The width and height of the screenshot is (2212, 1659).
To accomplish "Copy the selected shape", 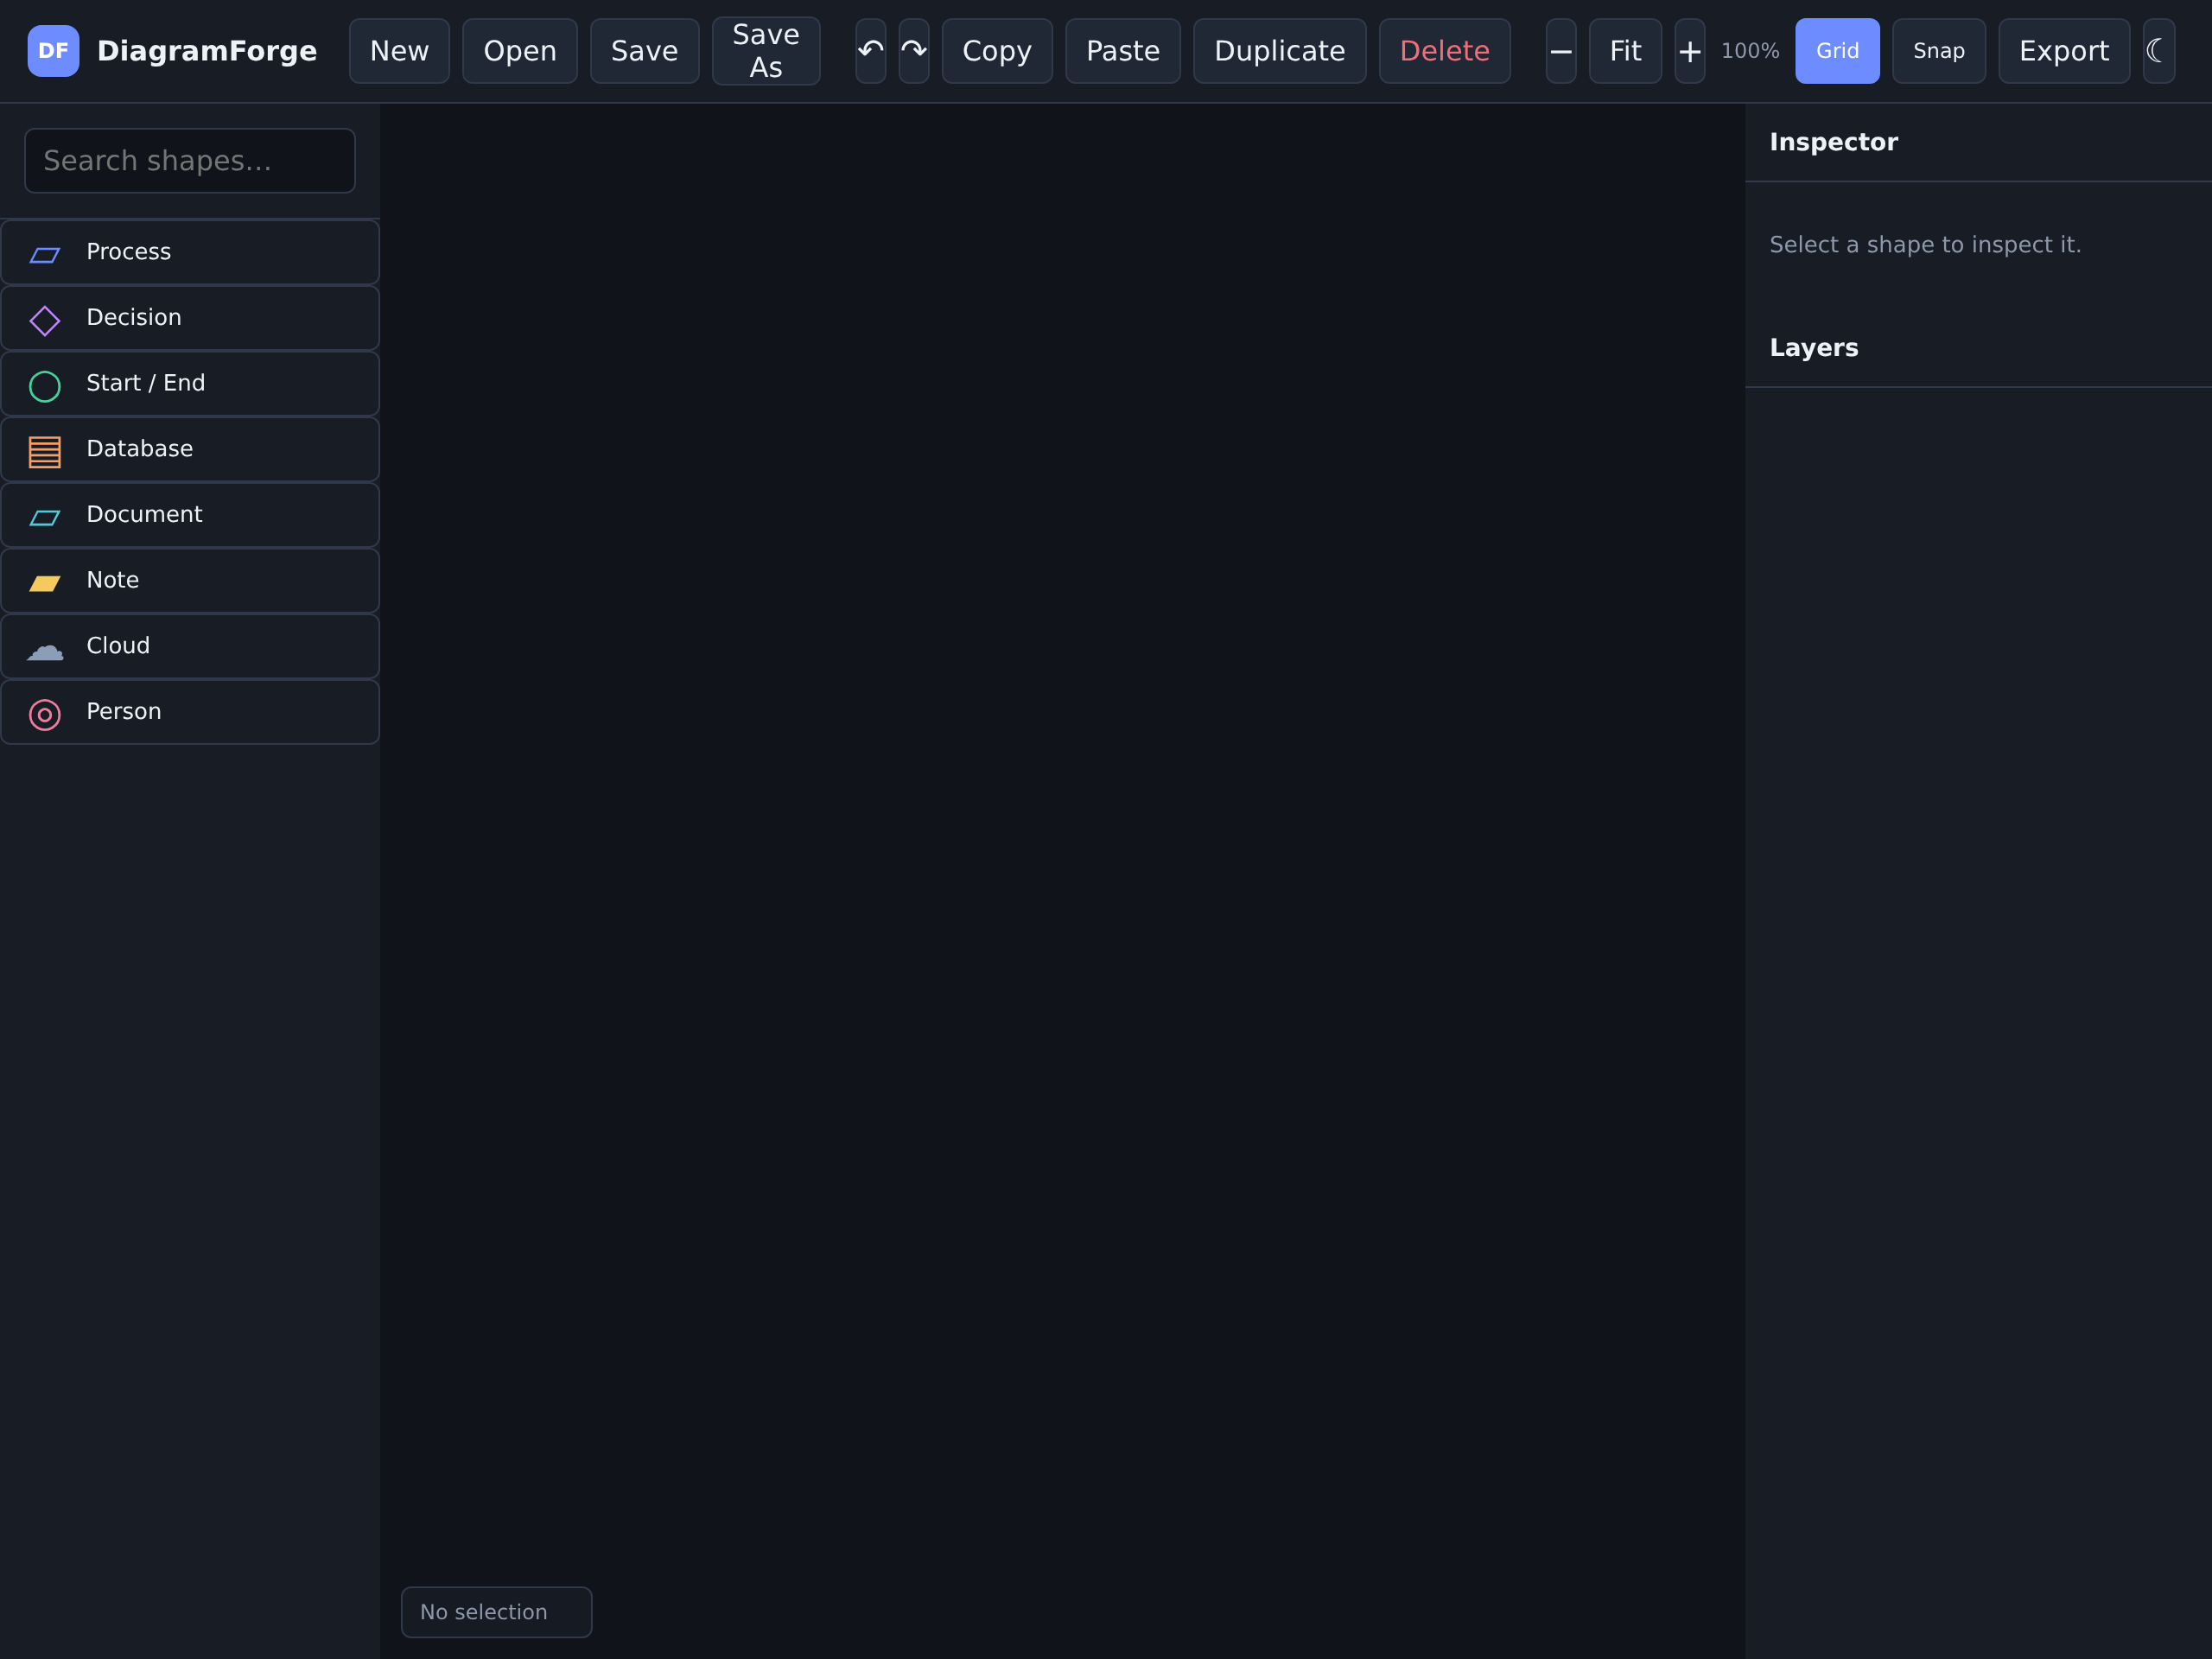I will click(996, 51).
